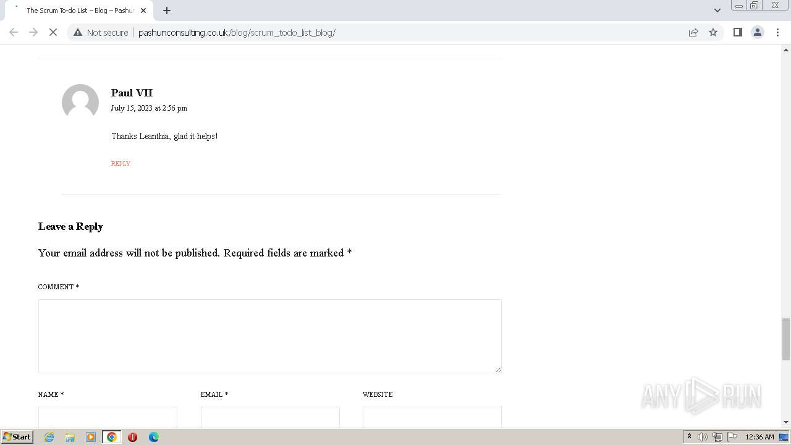Screen dimensions: 791x445
Task: Share this page icon in the address bar
Action: [693, 32]
